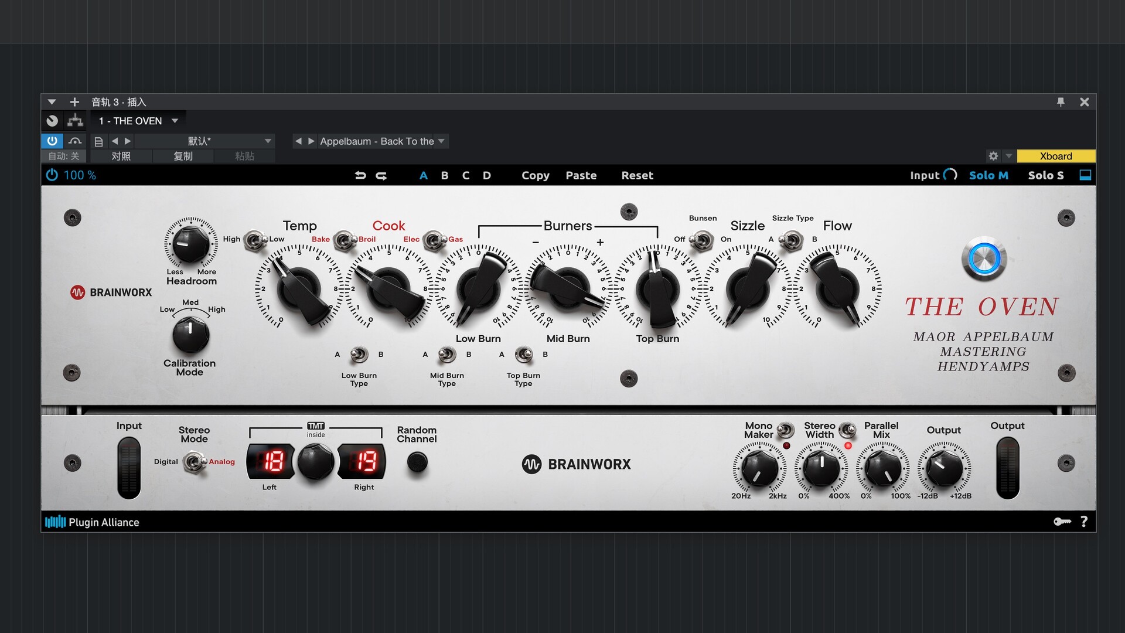
Task: Click the redo arrow icon
Action: coord(381,175)
